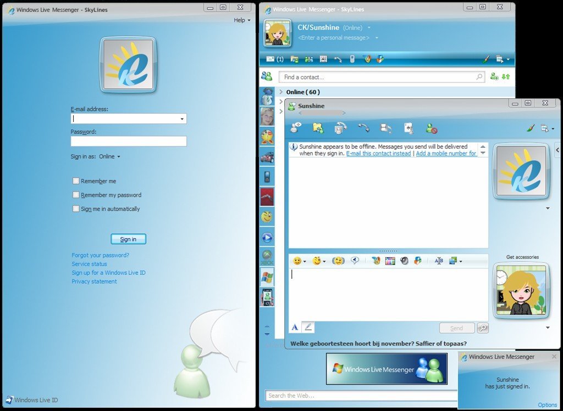
Task: Switch to handwriting pen mode in chat
Action: tap(308, 327)
